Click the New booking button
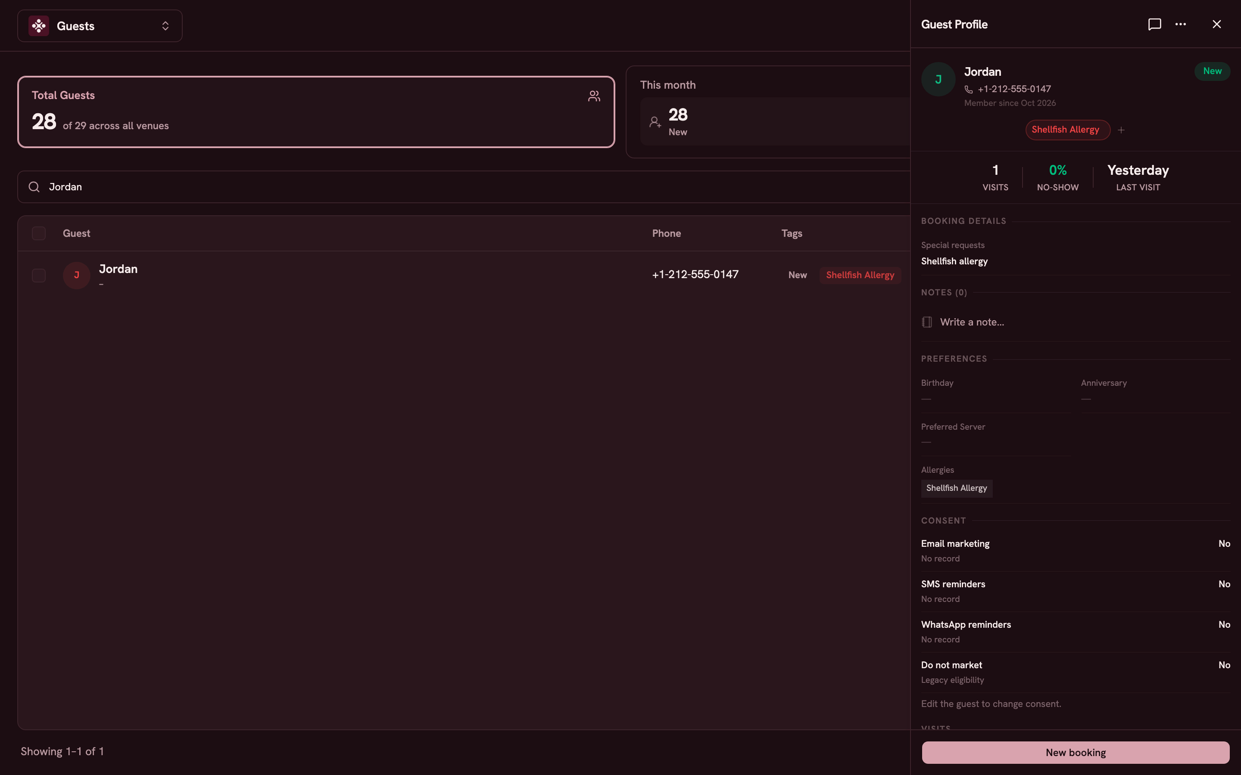Image resolution: width=1241 pixels, height=775 pixels. (x=1076, y=752)
